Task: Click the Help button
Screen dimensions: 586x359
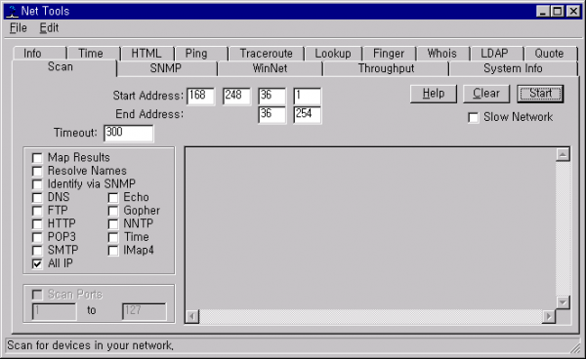Action: point(434,94)
